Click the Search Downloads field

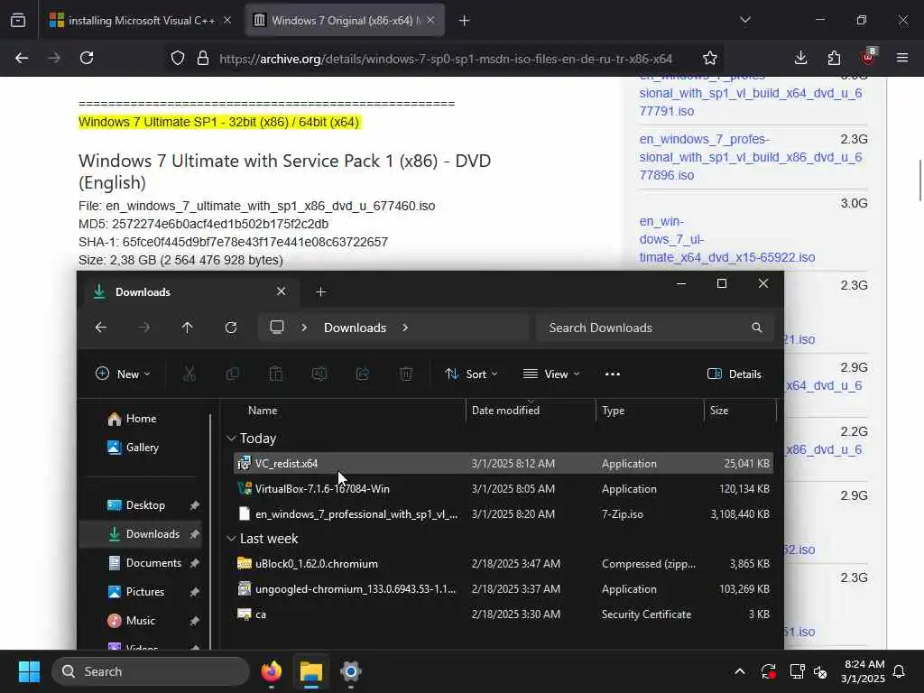[x=655, y=328]
